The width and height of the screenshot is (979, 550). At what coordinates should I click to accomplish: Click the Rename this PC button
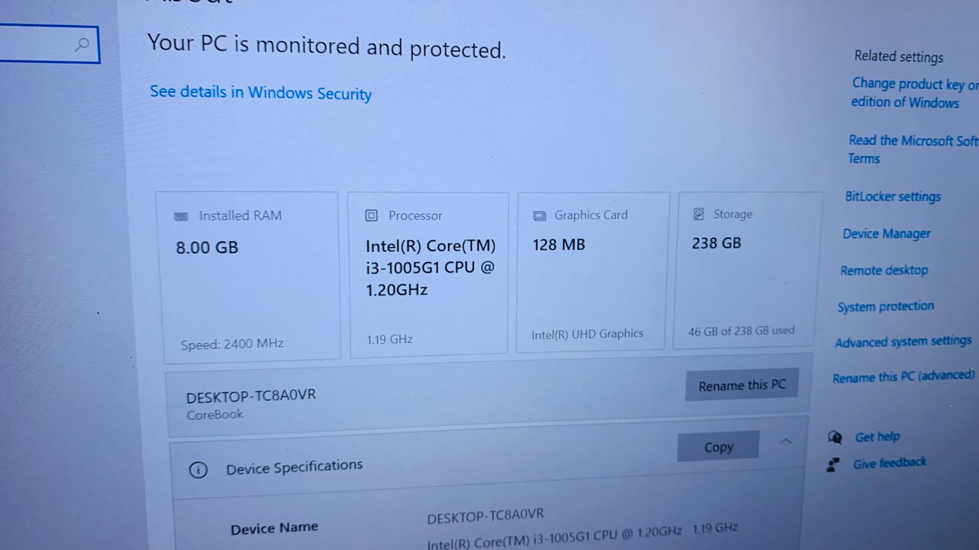coord(742,385)
